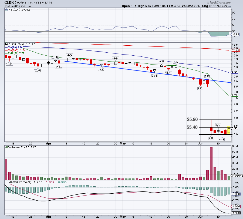The height and width of the screenshot is (219, 243).
Task: Click the RSI value tag 19.82
Action: (235, 34)
